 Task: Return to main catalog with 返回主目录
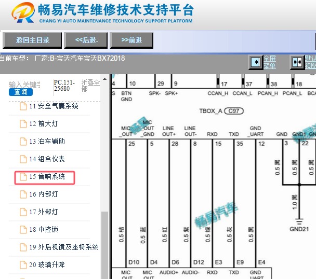(x=32, y=40)
